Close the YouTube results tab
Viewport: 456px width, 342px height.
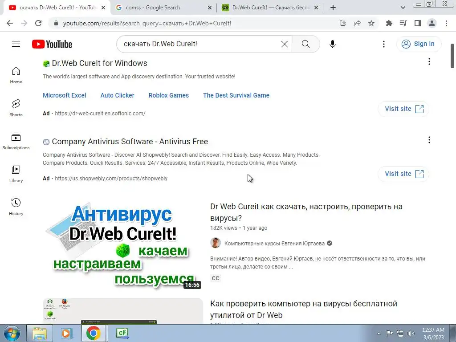(x=103, y=8)
